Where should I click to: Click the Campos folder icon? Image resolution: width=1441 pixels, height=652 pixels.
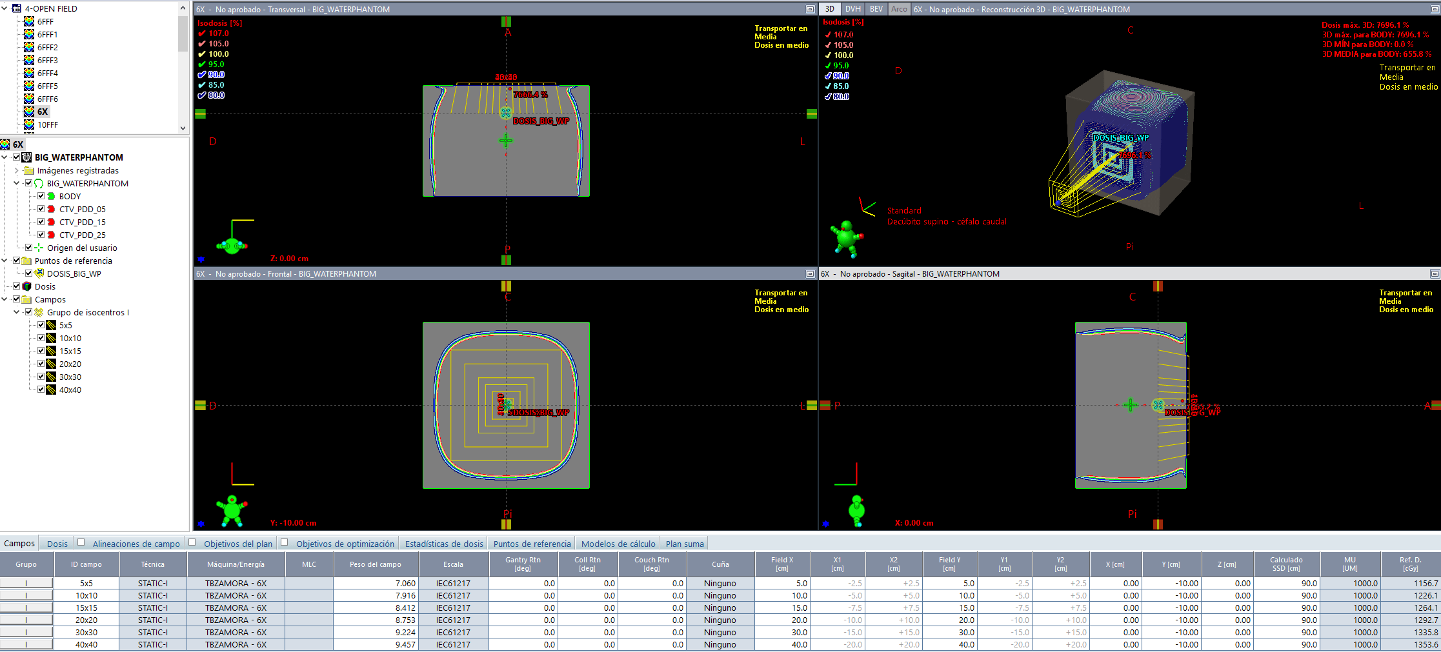pyautogui.click(x=27, y=299)
